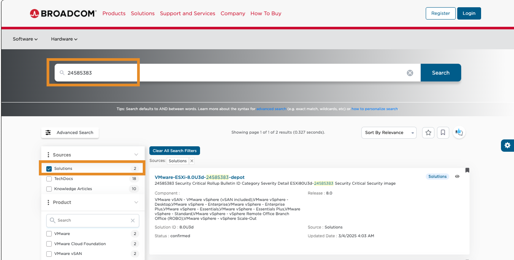This screenshot has height=260, width=514.
Task: Click the Knowledge Articles count badge 10
Action: coord(134,189)
